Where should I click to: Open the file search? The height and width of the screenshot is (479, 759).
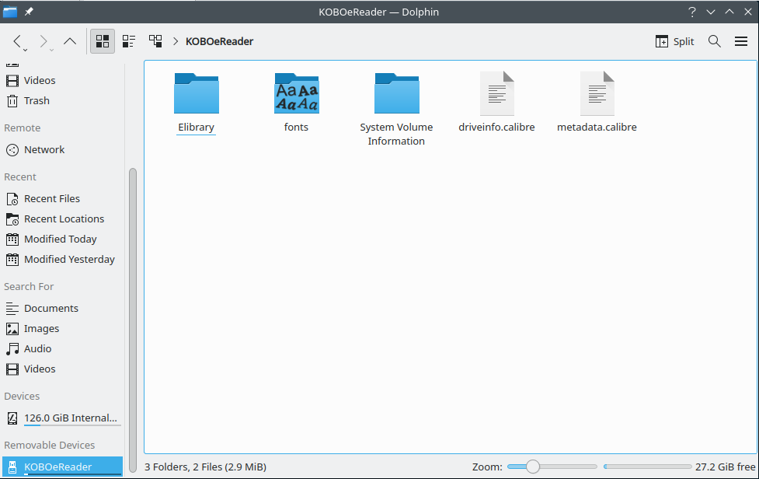point(715,42)
